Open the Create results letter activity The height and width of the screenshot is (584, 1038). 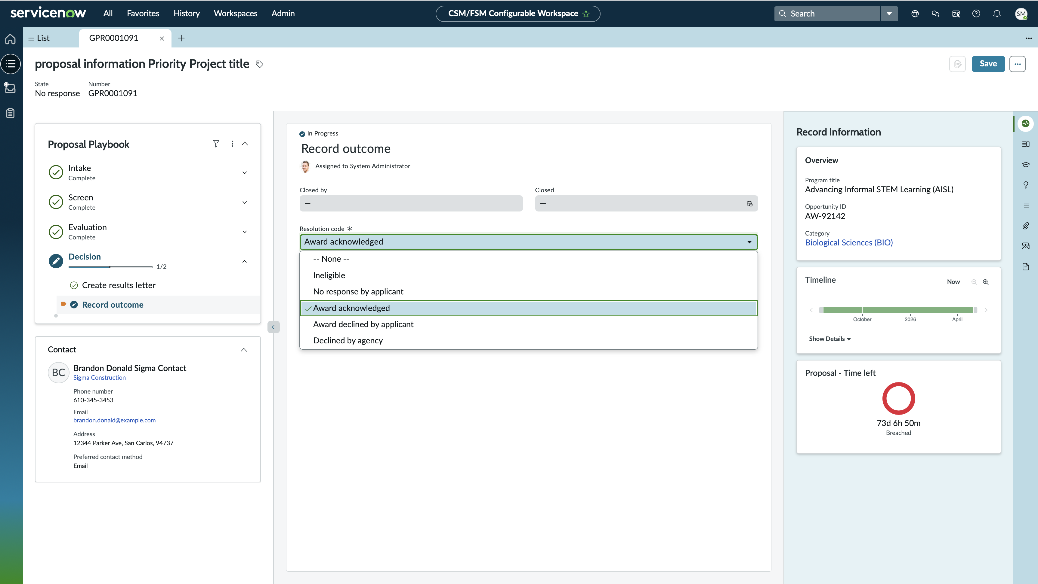(x=119, y=285)
